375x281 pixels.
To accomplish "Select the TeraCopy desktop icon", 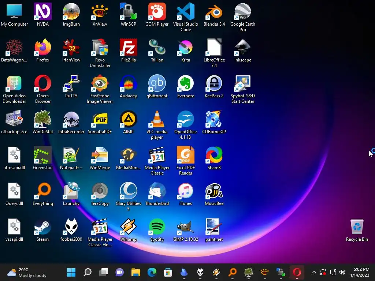I will tap(100, 191).
